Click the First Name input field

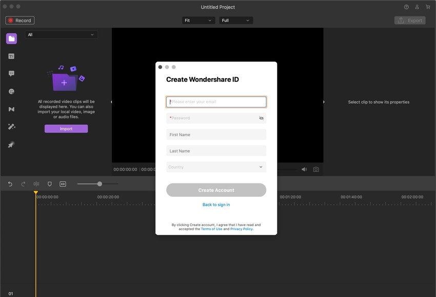(x=216, y=135)
